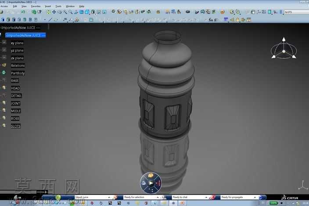This screenshot has width=309, height=206.
Task: Select the HEAD body in the tree
Action: pos(15,88)
